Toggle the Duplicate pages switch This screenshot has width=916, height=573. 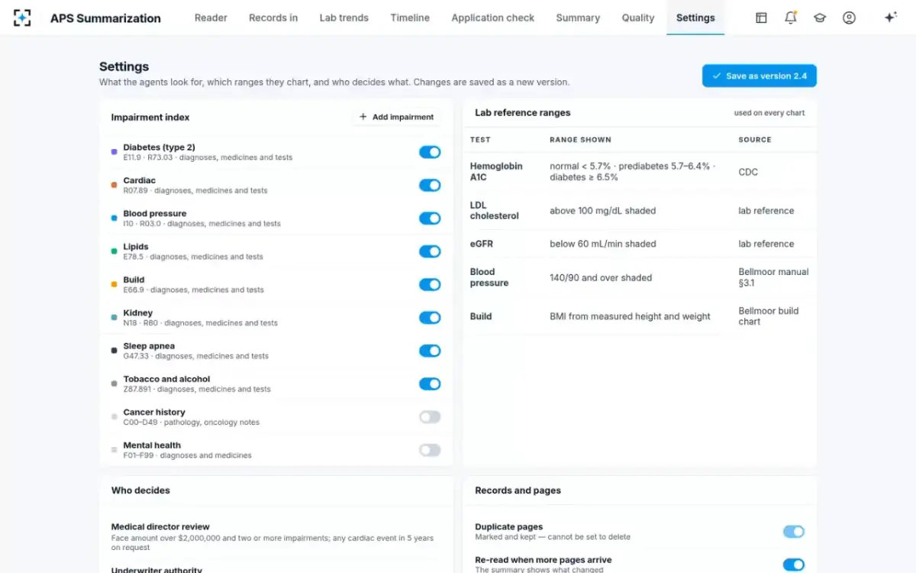click(x=794, y=532)
